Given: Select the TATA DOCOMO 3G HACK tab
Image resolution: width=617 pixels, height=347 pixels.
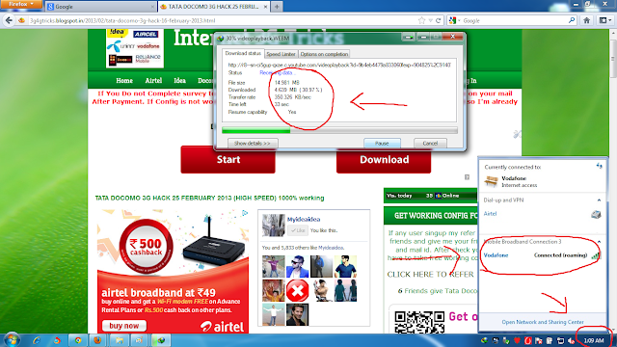Looking at the screenshot, I should coord(214,7).
